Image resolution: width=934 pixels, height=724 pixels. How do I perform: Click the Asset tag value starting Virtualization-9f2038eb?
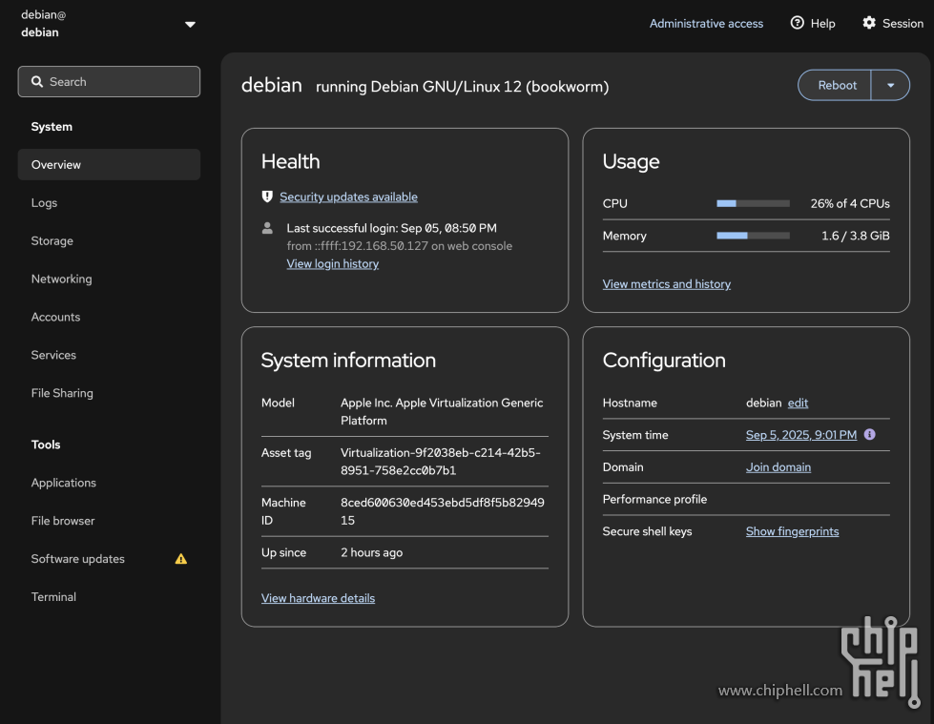441,462
